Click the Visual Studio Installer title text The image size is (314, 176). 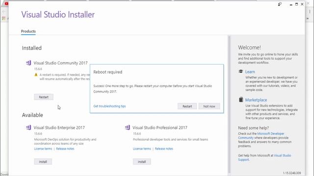58,15
